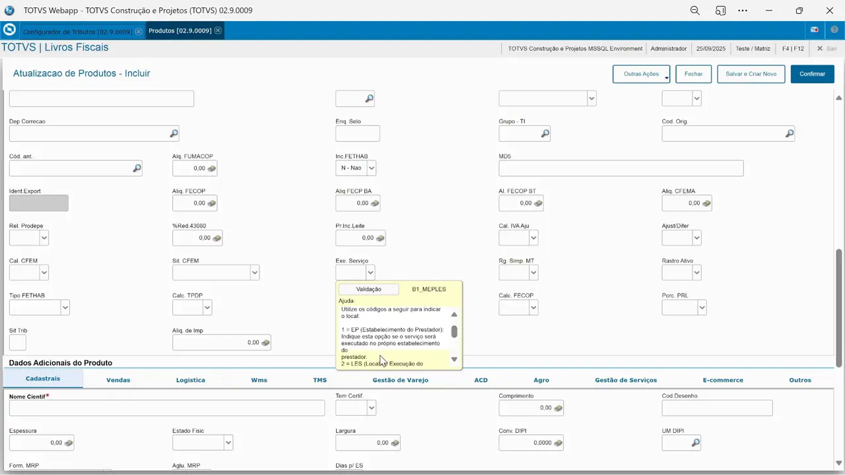845x475 pixels.
Task: Open the Grupo - TI lookup magnifier
Action: (545, 134)
